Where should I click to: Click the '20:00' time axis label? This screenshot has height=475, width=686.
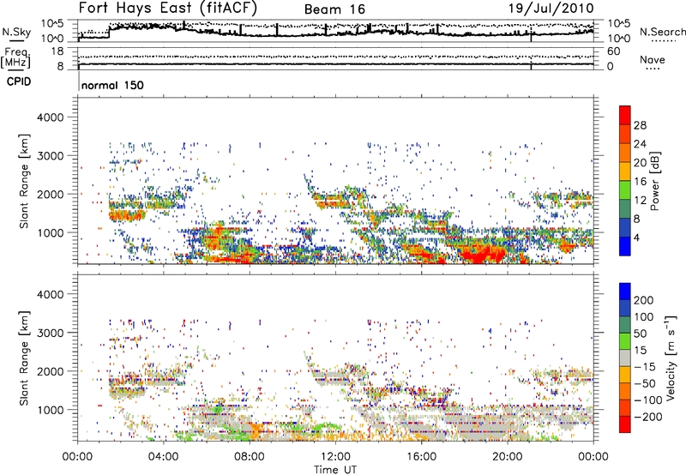[508, 457]
